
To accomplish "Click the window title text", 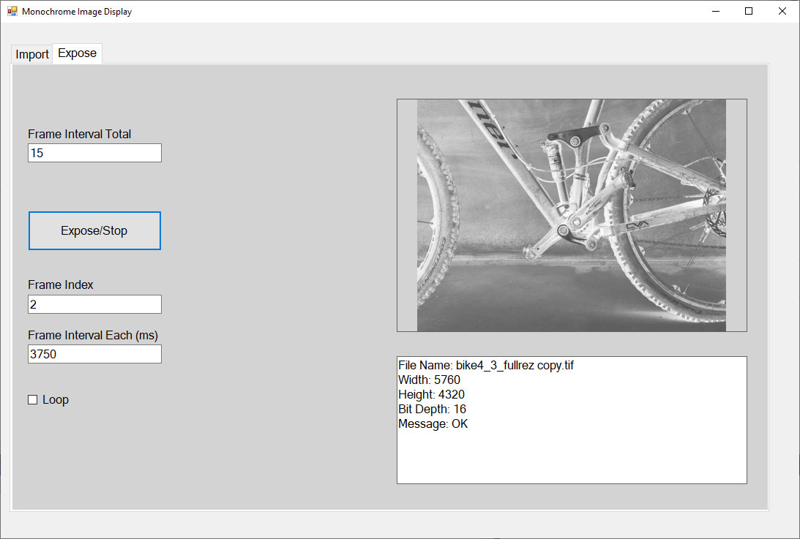I will point(77,12).
